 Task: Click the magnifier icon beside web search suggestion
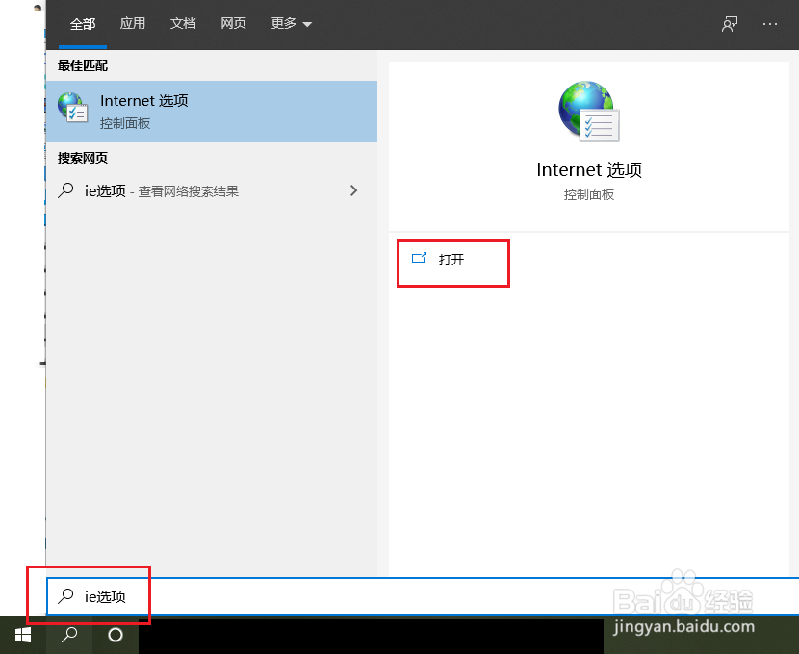coord(65,190)
